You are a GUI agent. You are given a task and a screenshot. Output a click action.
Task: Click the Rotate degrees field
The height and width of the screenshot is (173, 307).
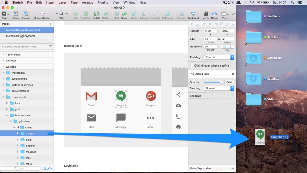click(x=210, y=47)
